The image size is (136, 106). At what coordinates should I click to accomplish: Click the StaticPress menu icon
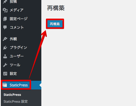coord(5,85)
